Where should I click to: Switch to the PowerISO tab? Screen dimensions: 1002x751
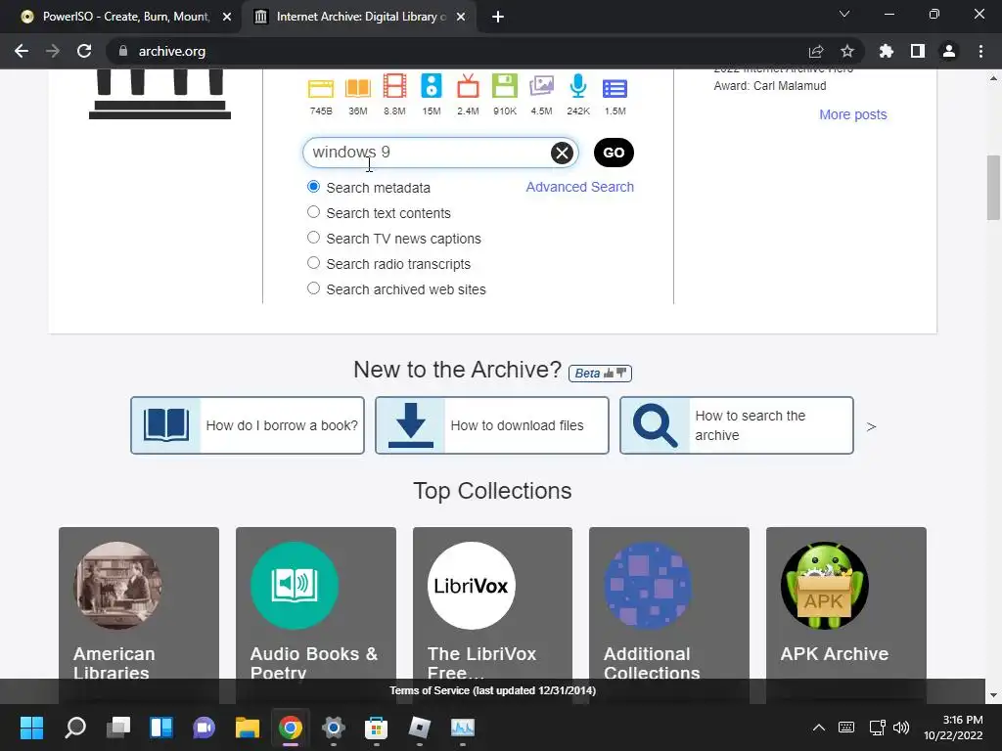(x=121, y=17)
